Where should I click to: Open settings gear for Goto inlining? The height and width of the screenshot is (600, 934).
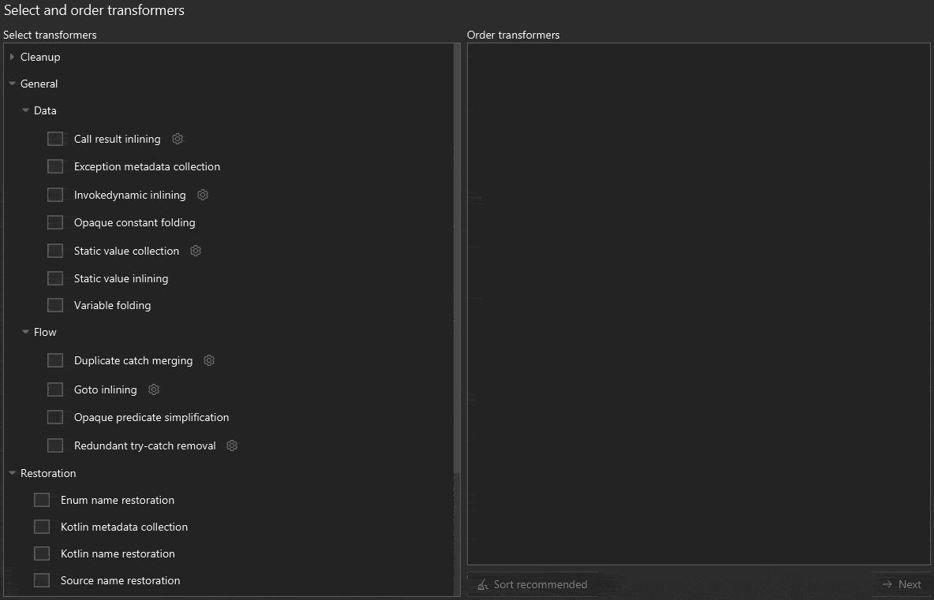(x=154, y=389)
